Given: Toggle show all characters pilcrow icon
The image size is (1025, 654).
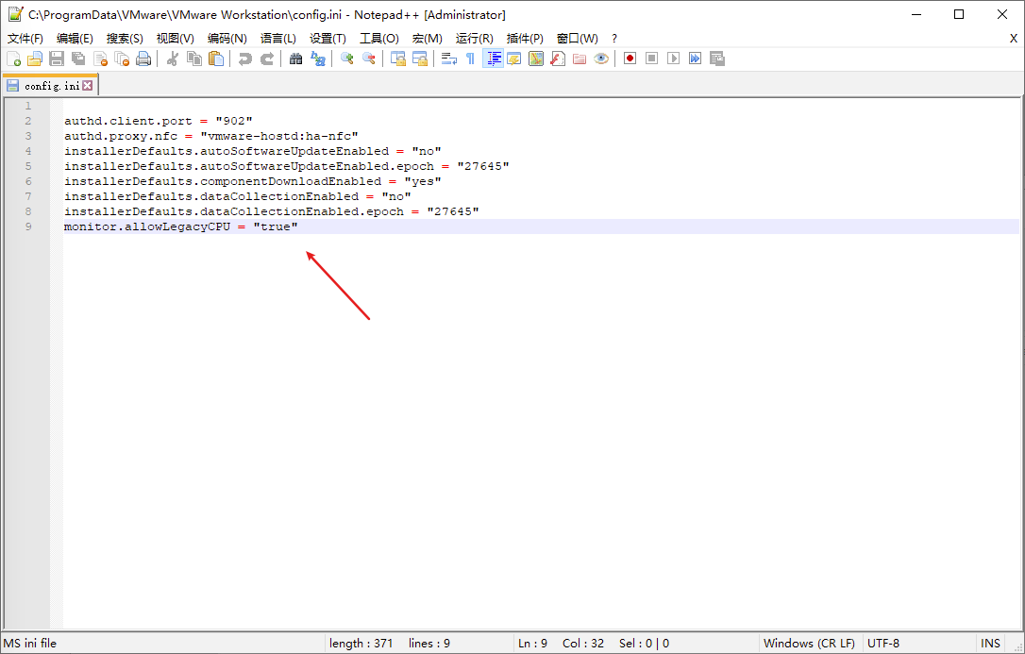Looking at the screenshot, I should click(471, 59).
